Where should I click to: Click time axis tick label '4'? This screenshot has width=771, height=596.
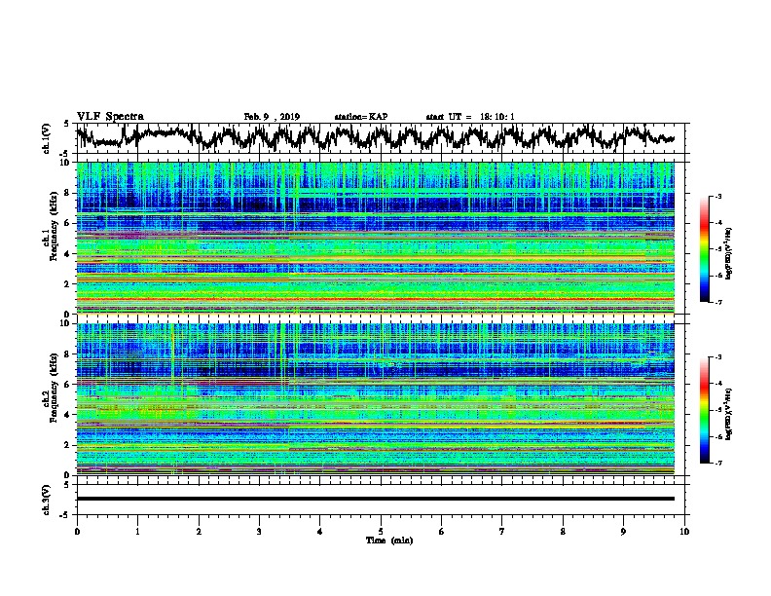point(320,532)
